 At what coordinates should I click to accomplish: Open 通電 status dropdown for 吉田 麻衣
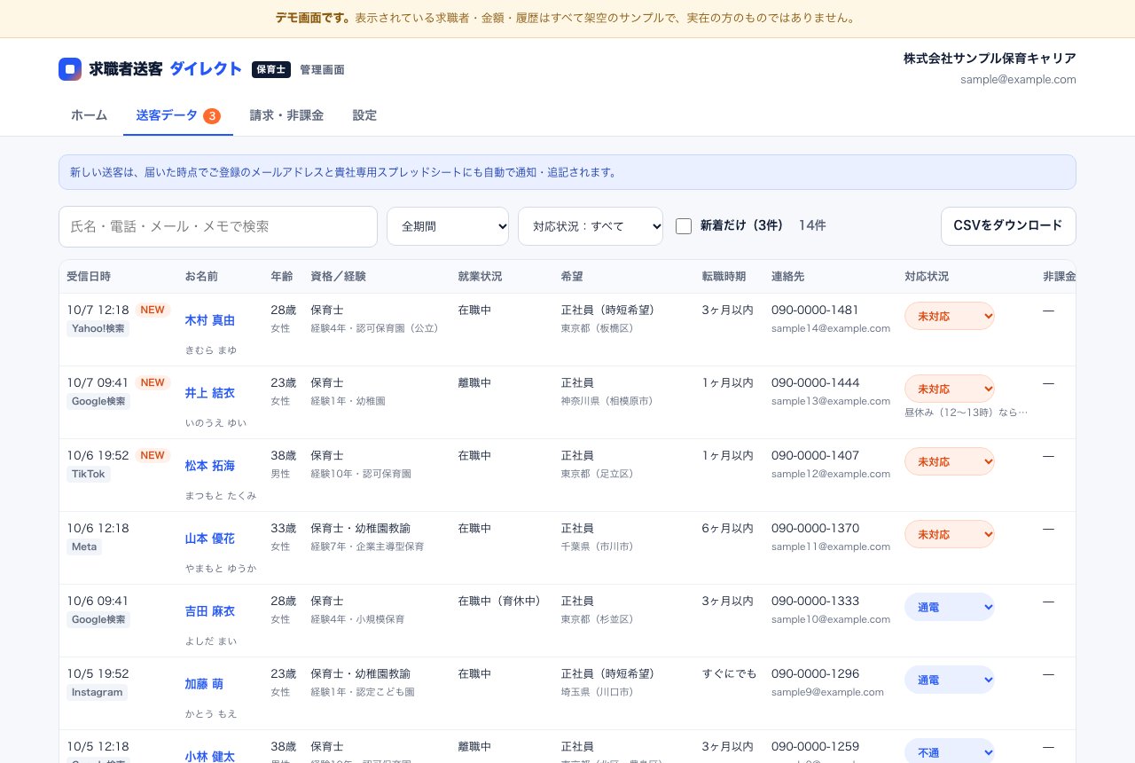point(950,607)
